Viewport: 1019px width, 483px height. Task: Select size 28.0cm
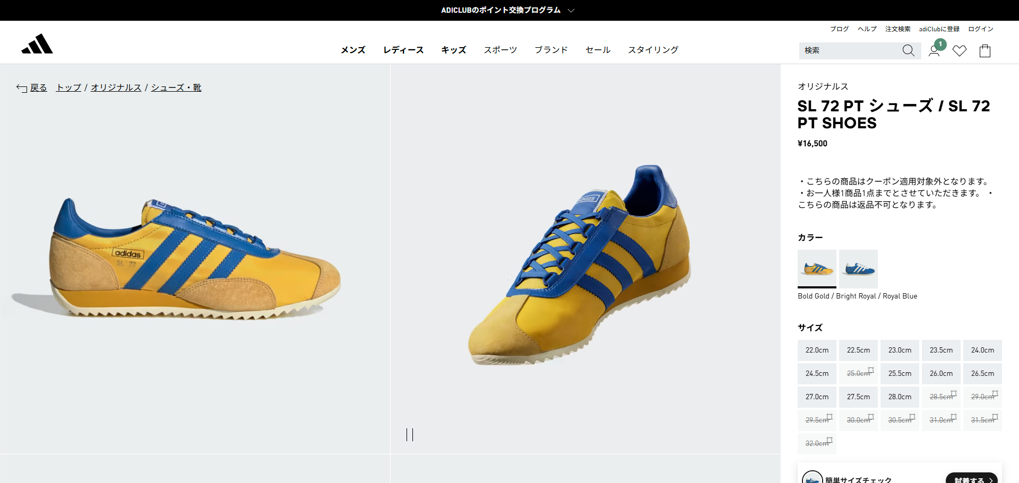click(x=900, y=397)
